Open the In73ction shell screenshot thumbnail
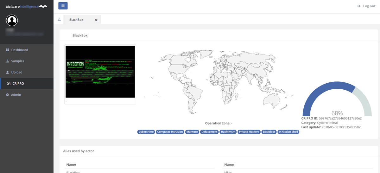Viewport: 380px width, 173px height. (x=100, y=72)
